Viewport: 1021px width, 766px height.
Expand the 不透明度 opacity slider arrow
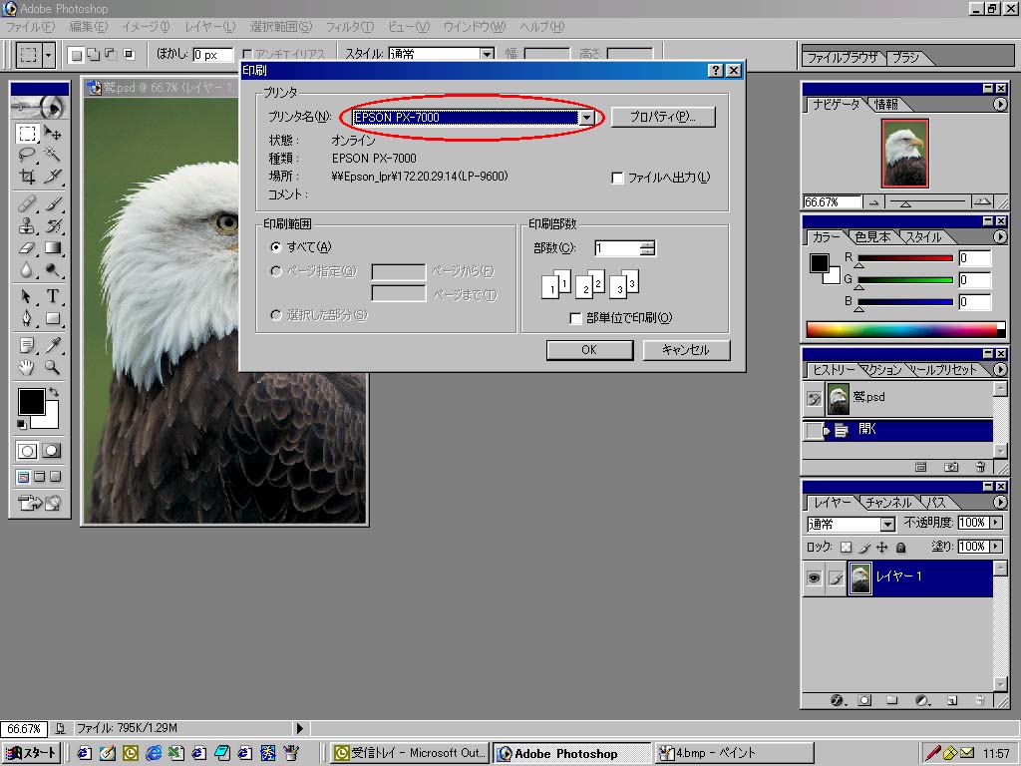(x=997, y=523)
